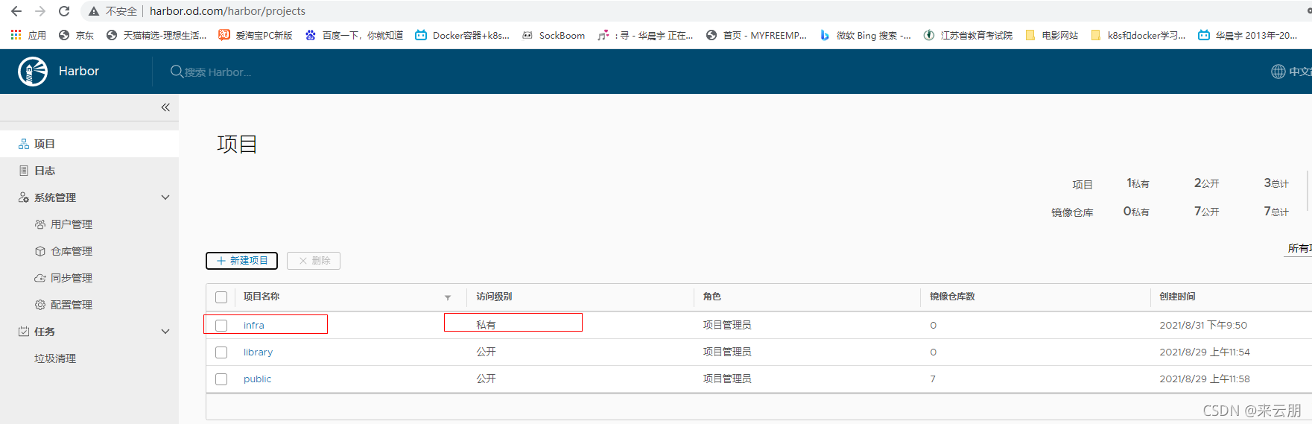Open the 首页 - MYFREEMP bookmark

point(756,35)
